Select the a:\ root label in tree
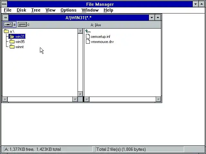 12,31
